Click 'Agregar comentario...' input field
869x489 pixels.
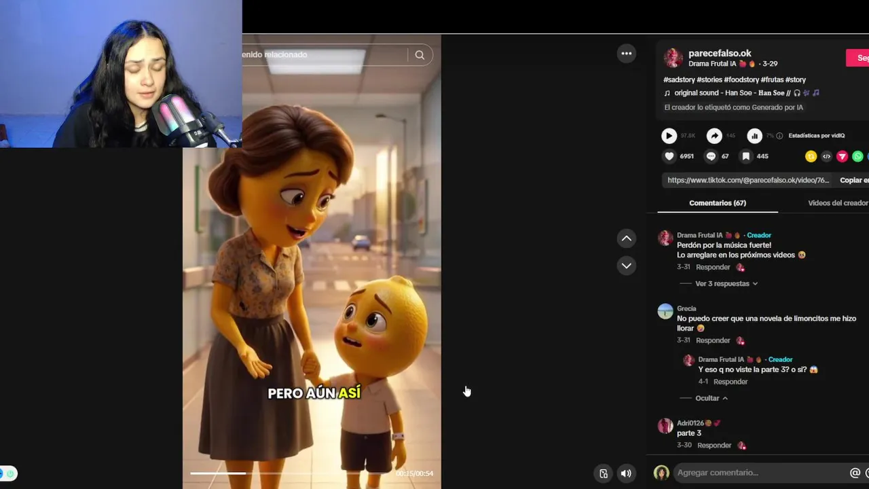click(x=760, y=473)
